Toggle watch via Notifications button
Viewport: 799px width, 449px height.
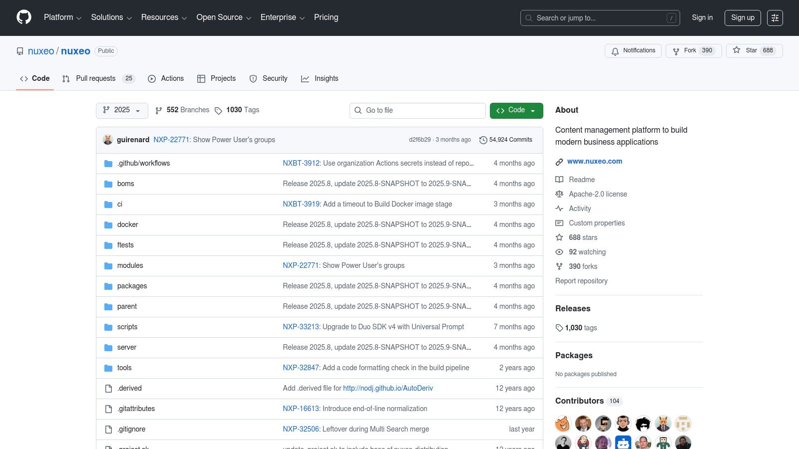(x=633, y=50)
